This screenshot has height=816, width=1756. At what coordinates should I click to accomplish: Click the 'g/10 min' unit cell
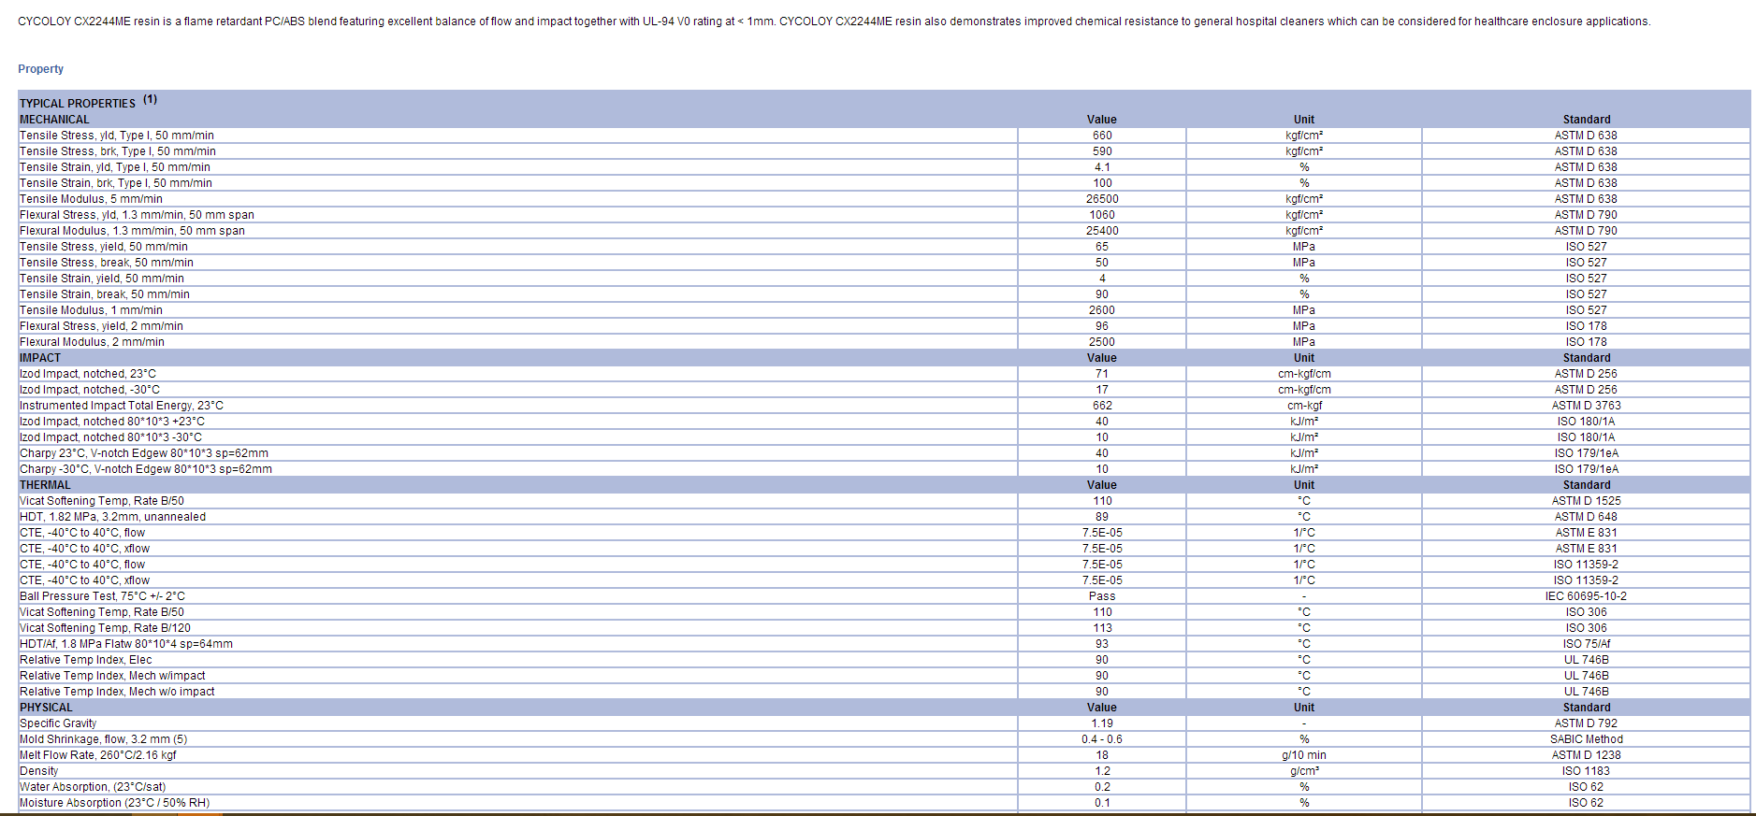[1304, 755]
